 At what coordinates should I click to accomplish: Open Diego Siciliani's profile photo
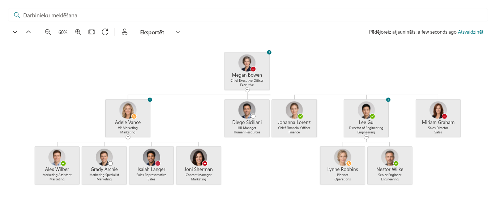click(x=247, y=110)
